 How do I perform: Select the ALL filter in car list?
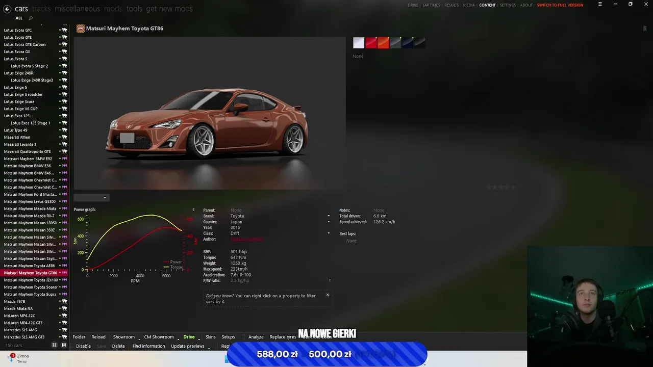19,18
